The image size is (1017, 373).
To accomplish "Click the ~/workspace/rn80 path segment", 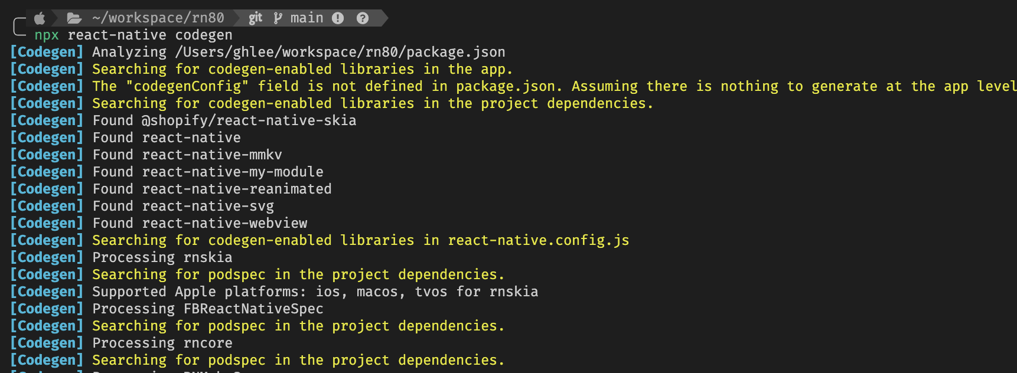I will click(158, 18).
